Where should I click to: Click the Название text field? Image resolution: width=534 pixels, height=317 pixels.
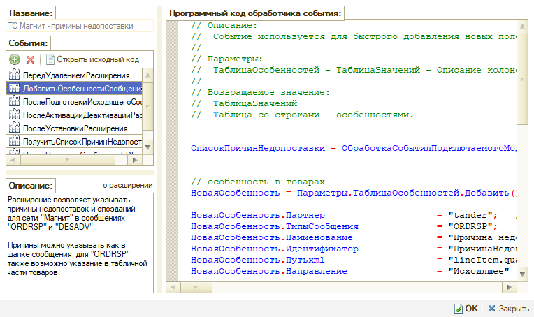pyautogui.click(x=78, y=26)
